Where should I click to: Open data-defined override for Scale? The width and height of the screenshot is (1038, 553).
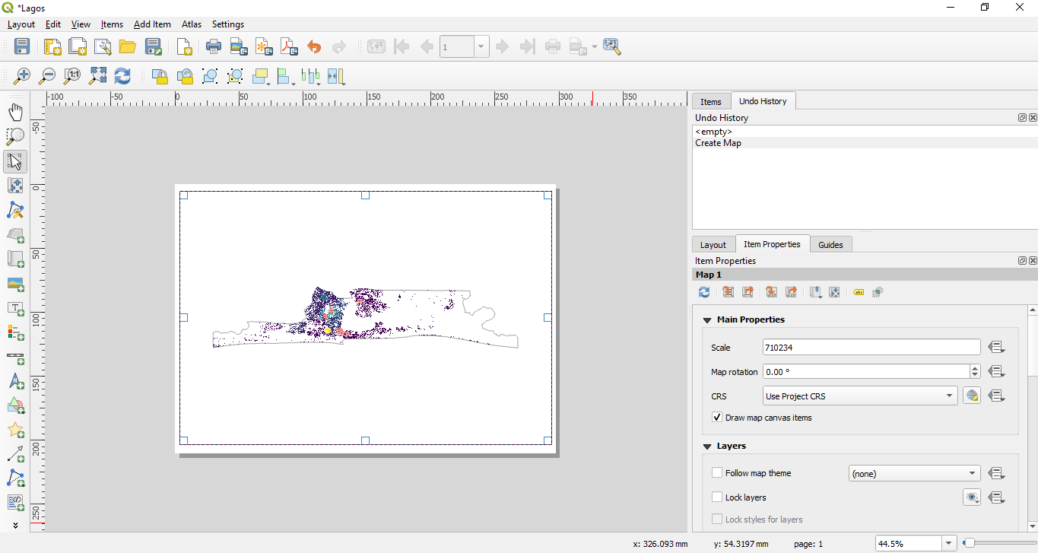[x=997, y=348]
